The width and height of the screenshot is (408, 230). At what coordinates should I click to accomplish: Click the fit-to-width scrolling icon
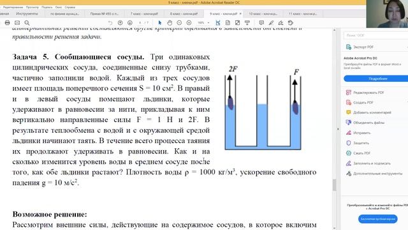coord(218,23)
